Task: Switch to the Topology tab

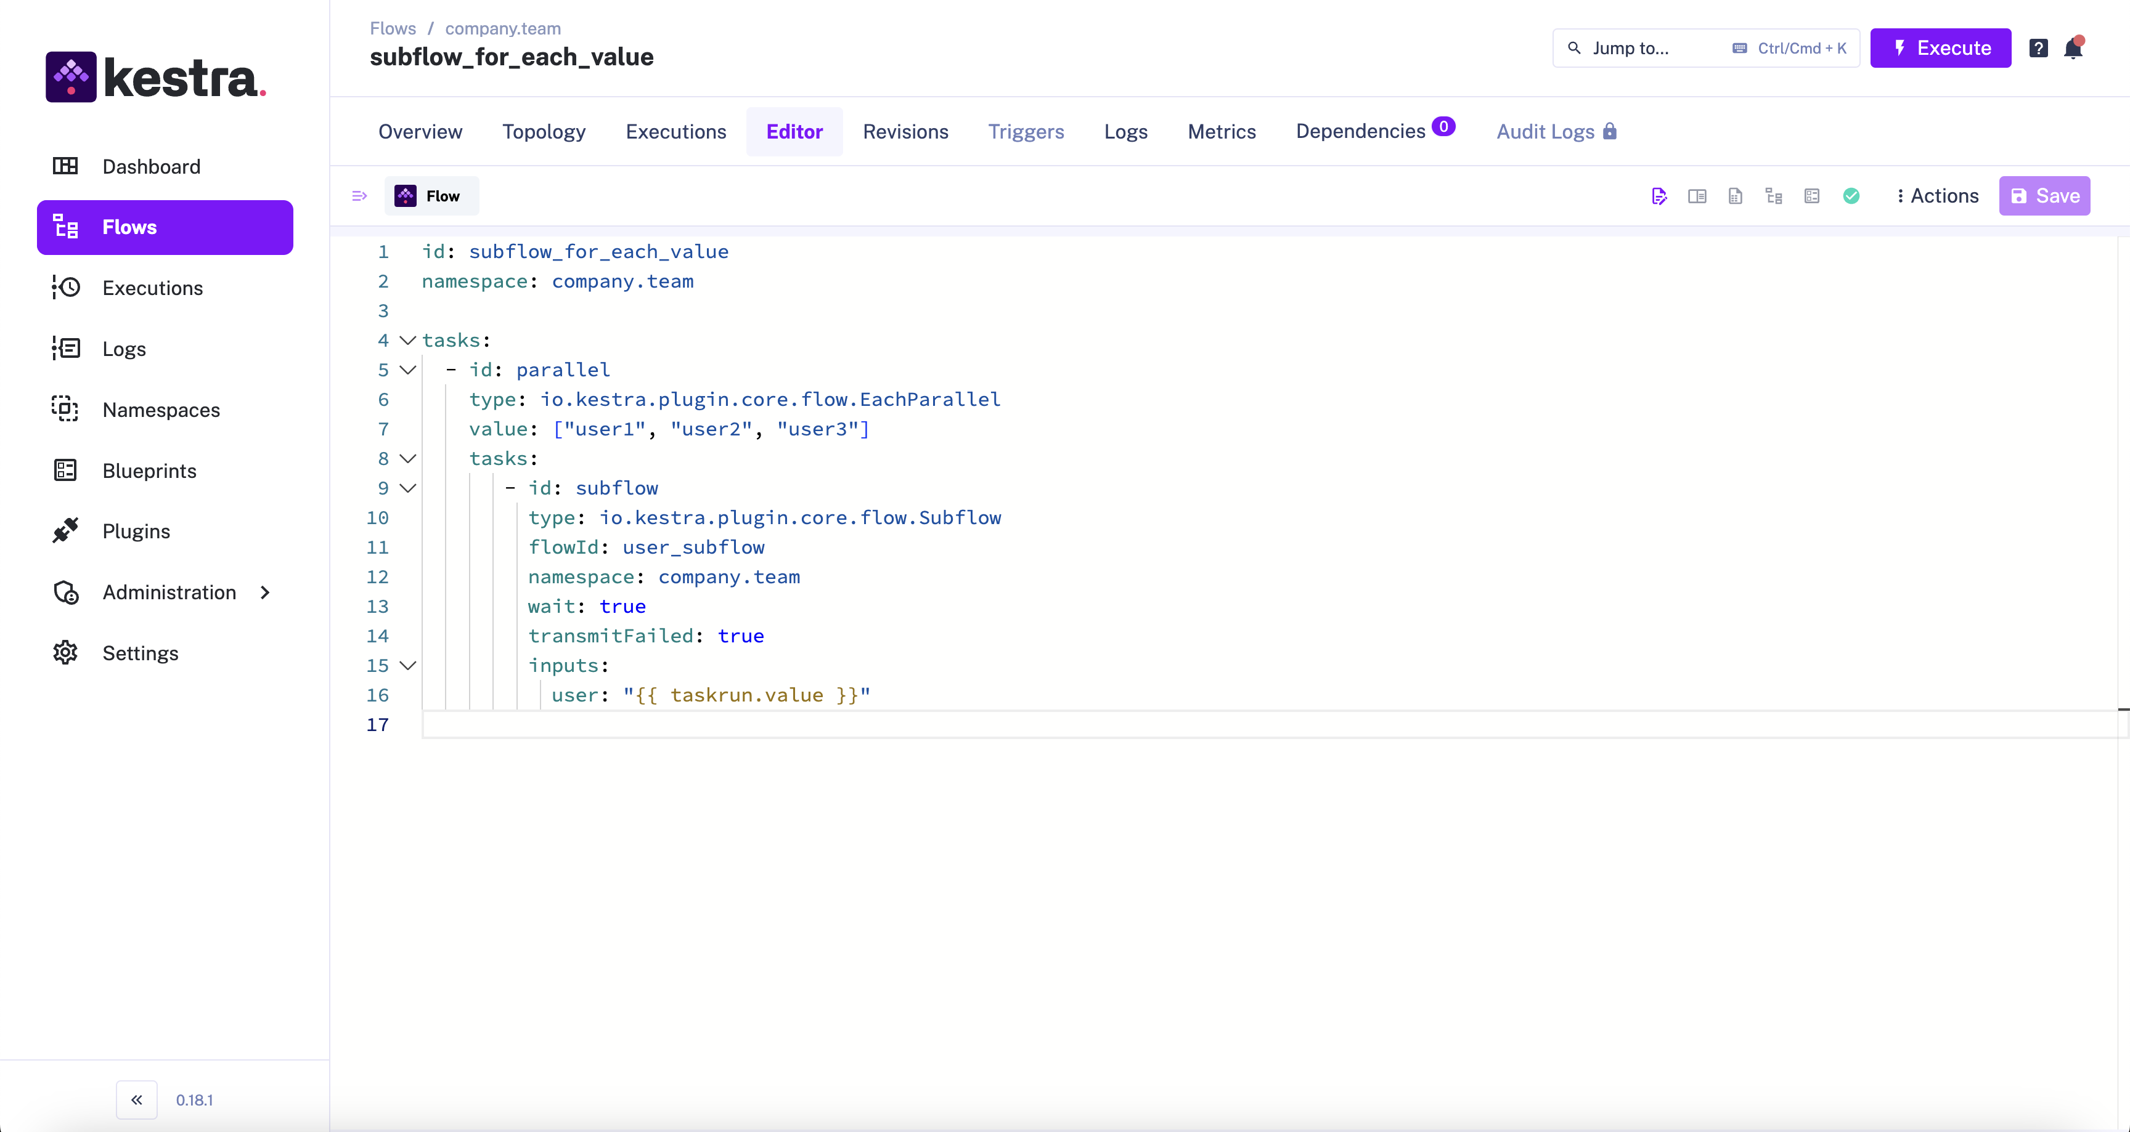Action: pyautogui.click(x=543, y=131)
